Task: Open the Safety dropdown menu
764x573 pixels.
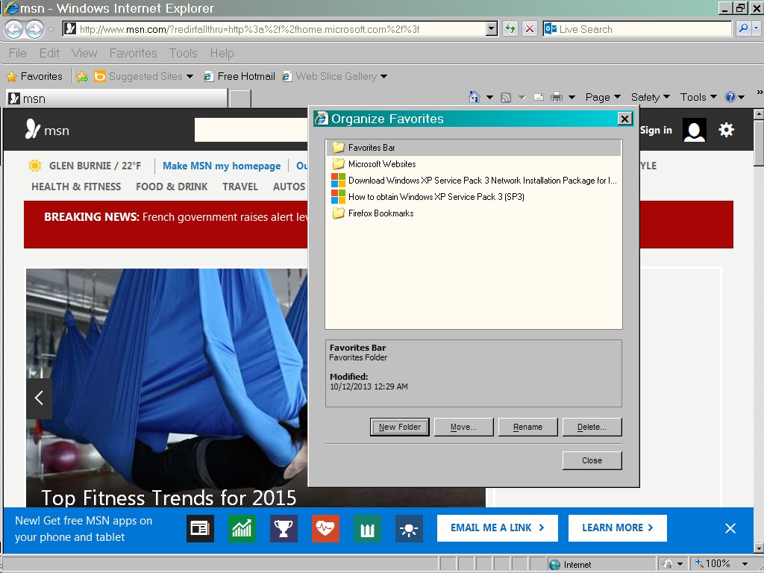Action: point(650,97)
